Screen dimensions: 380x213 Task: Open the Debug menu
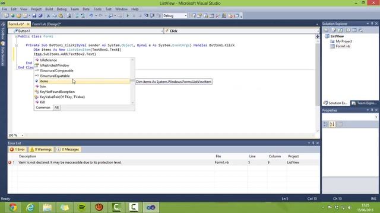click(62, 9)
